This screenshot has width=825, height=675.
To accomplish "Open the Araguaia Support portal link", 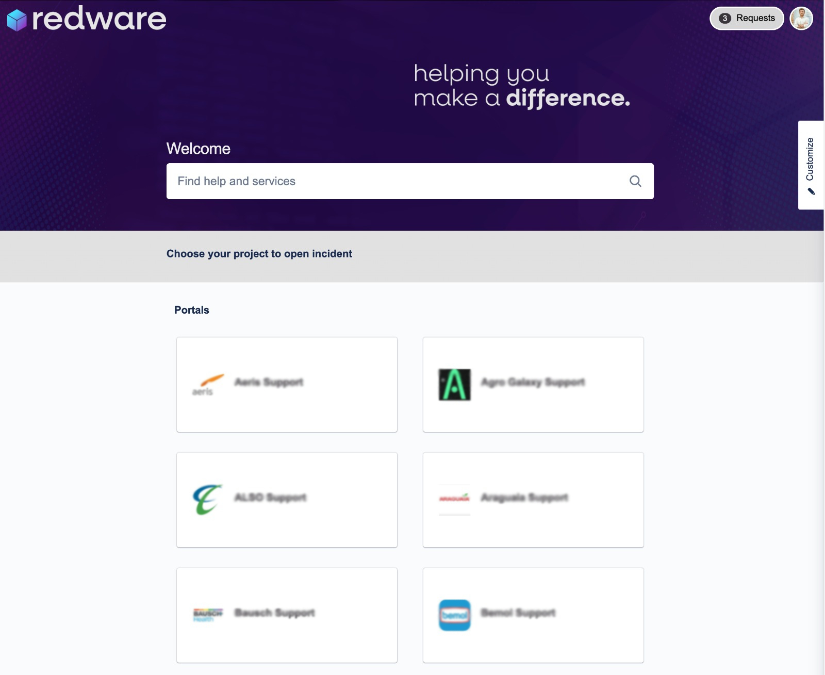I will [x=524, y=497].
